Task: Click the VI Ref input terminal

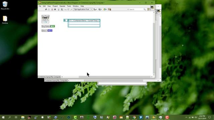Action: [45, 22]
